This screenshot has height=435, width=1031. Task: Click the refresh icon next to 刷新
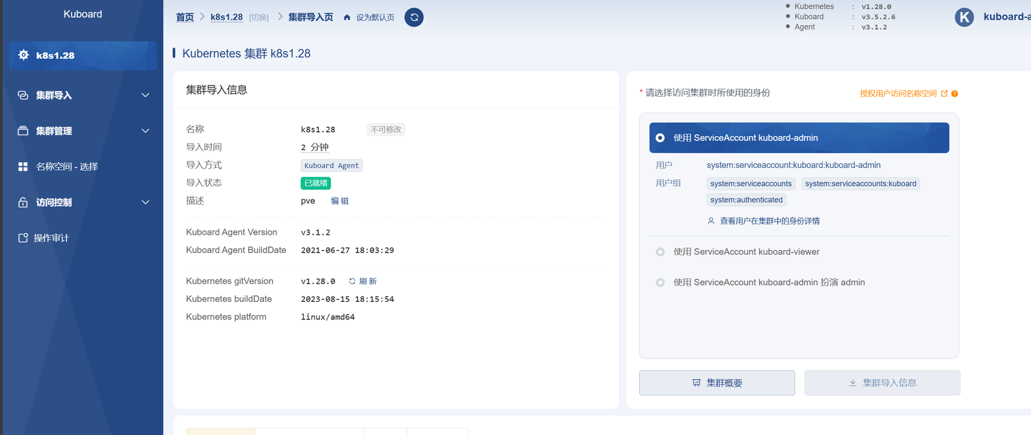352,281
